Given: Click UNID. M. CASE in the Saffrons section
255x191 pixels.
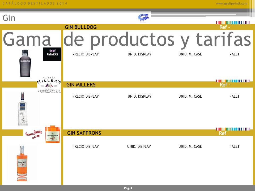Looking at the screenshot, I should click(190, 146).
